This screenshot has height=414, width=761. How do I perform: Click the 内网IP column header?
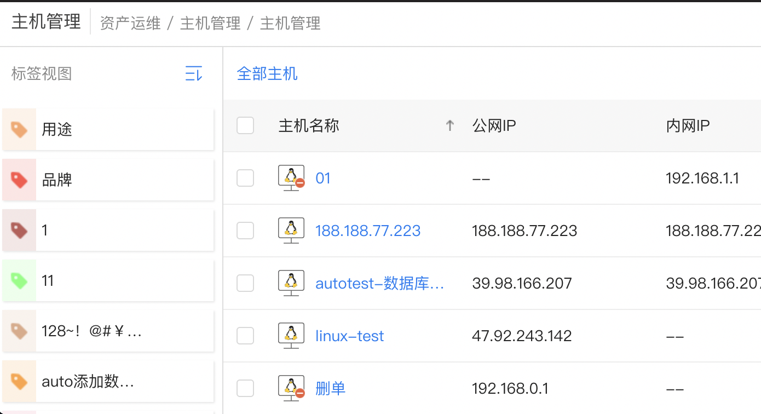coord(688,126)
